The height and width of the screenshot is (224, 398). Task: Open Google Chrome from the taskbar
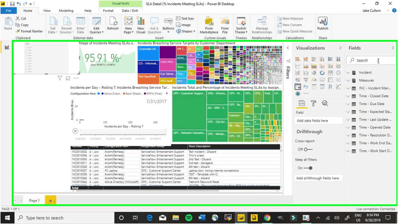tap(267, 218)
